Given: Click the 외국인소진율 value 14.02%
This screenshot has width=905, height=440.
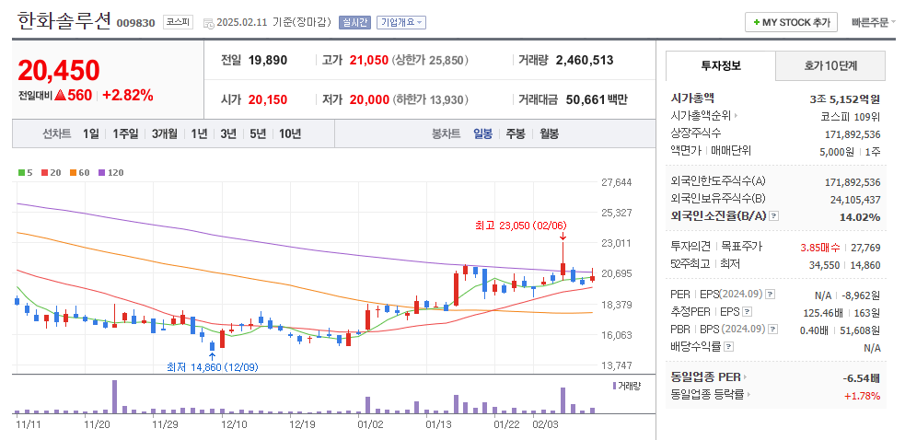Looking at the screenshot, I should coord(859,217).
